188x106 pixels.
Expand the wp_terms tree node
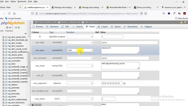3,97
